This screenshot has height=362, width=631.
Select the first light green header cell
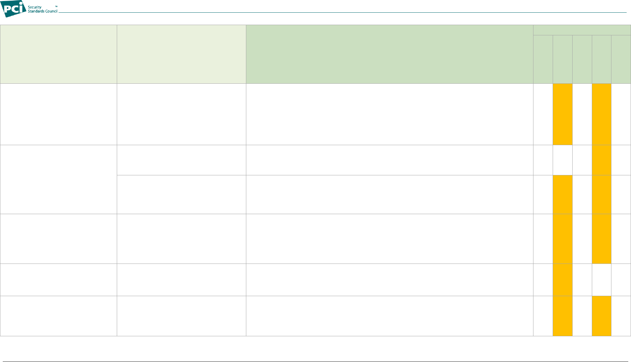click(58, 54)
